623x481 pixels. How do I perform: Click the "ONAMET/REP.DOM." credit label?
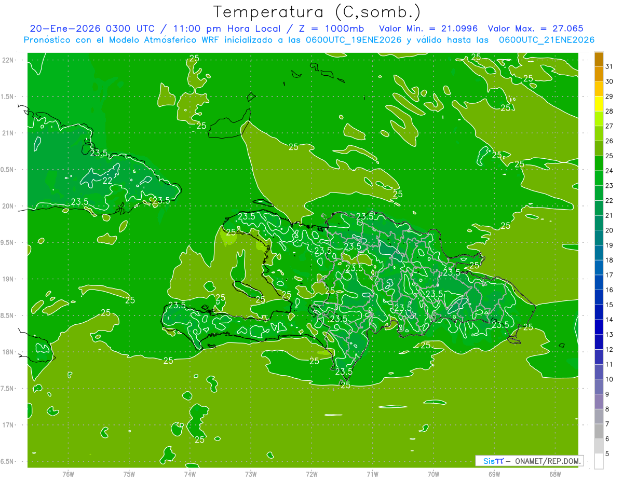(x=548, y=461)
